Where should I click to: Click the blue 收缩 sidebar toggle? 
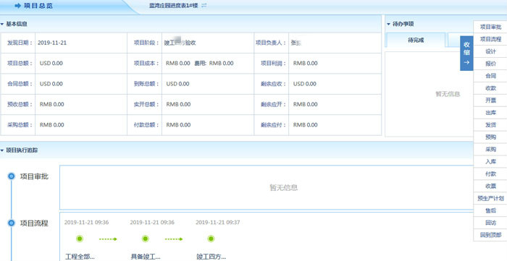[x=466, y=54]
